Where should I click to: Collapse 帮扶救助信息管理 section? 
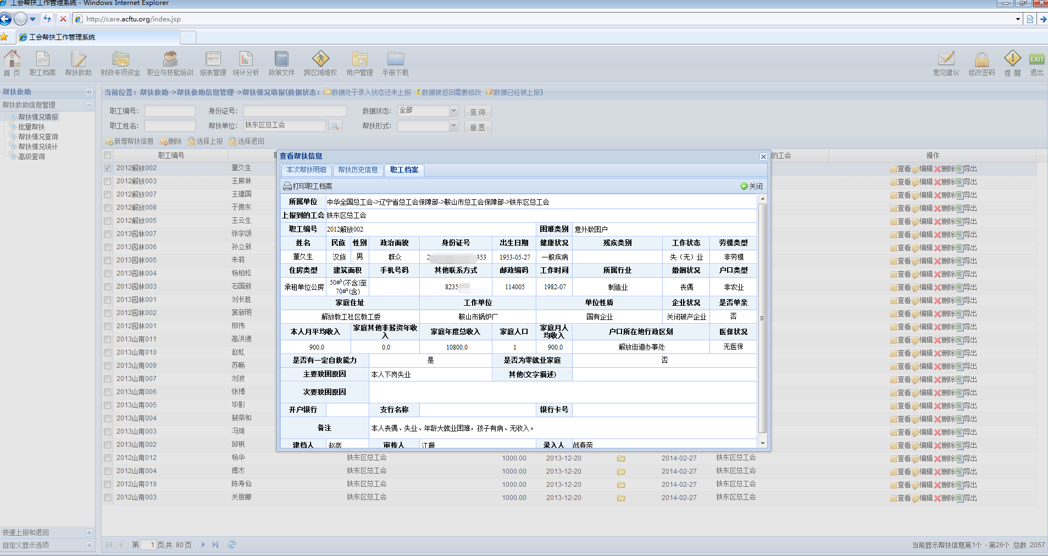point(89,105)
